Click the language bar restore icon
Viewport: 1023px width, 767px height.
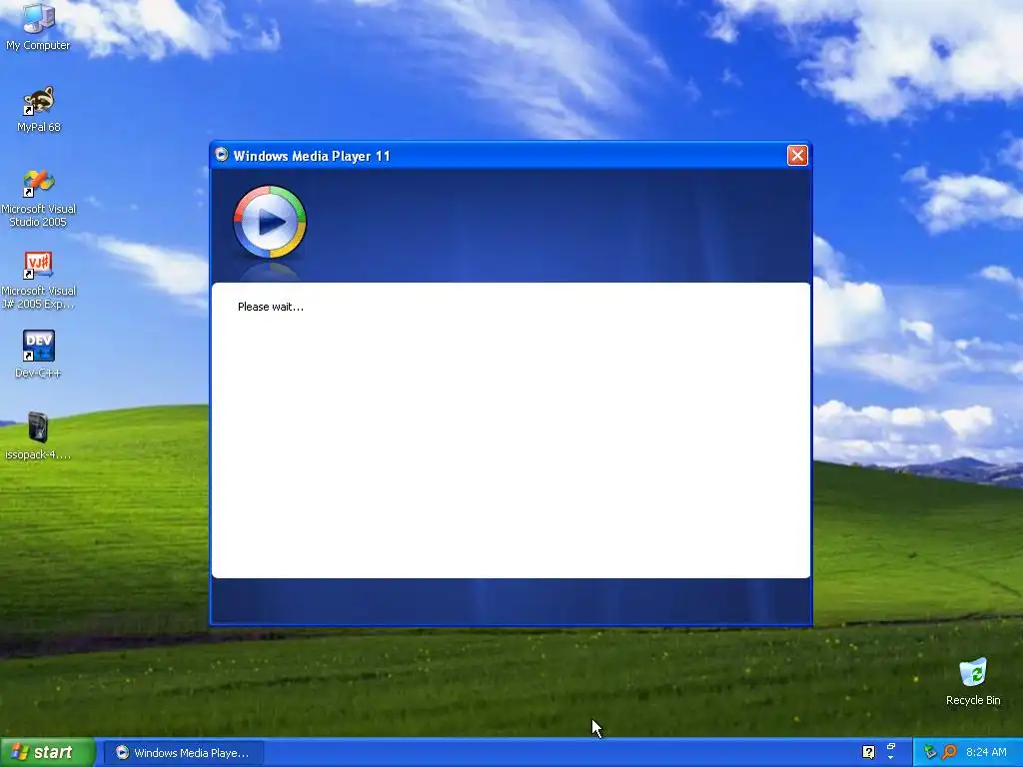click(x=891, y=746)
